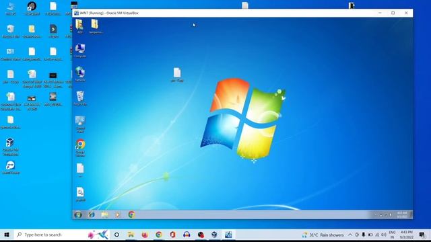Click Show desktop strip in Win7 taskbar
Image resolution: width=431 pixels, height=242 pixels.
(x=411, y=214)
